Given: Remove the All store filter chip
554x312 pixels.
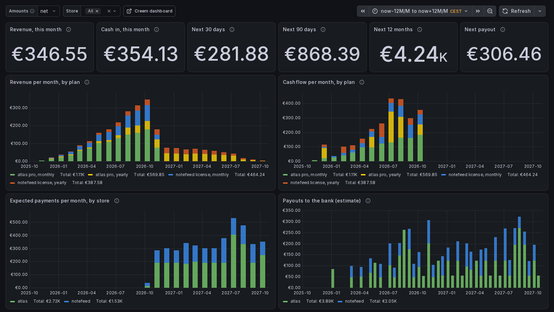Looking at the screenshot, I should point(97,11).
